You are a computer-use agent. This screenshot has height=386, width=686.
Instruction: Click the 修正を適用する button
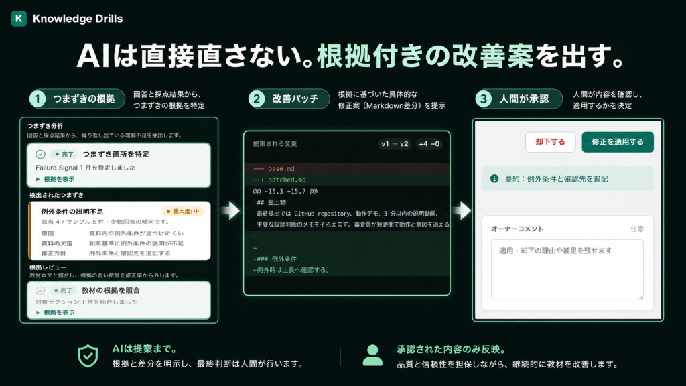617,142
